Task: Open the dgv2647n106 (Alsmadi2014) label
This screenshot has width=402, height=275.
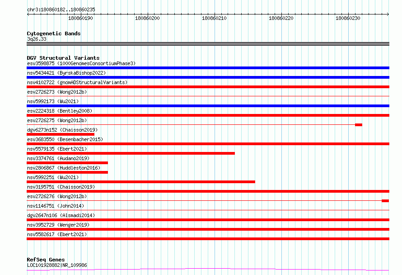Action: [x=61, y=215]
